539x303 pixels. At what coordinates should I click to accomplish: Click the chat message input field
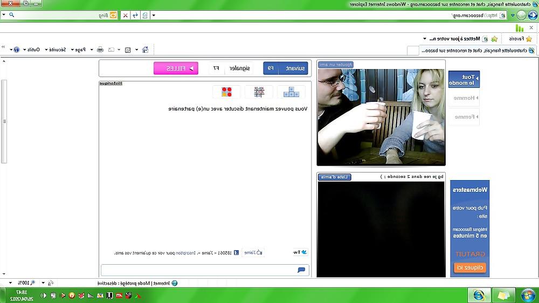(205, 270)
